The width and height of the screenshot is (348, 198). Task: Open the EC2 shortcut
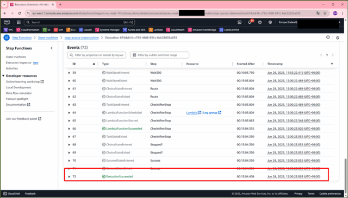tap(71, 30)
